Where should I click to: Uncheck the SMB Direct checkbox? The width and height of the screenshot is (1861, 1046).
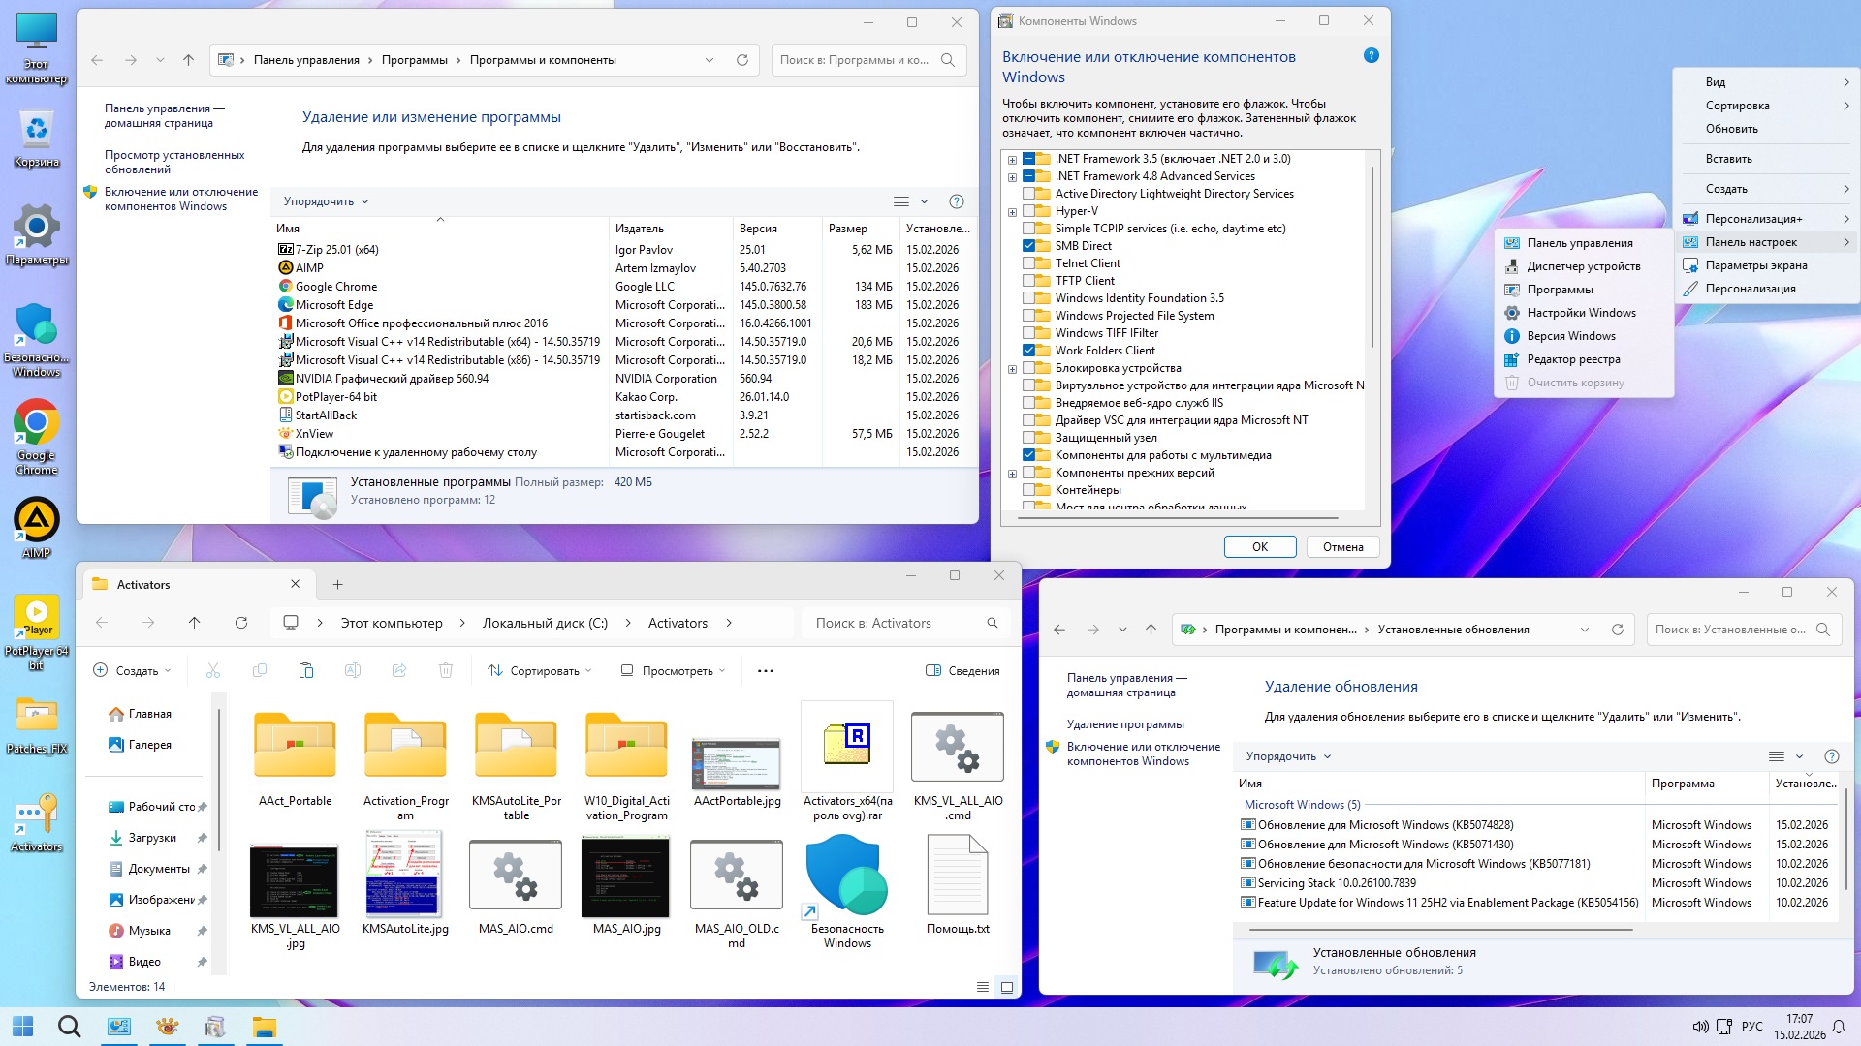coord(1029,246)
